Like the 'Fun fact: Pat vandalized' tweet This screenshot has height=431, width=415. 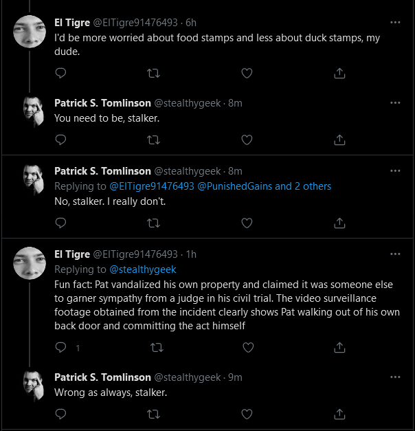tap(248, 347)
